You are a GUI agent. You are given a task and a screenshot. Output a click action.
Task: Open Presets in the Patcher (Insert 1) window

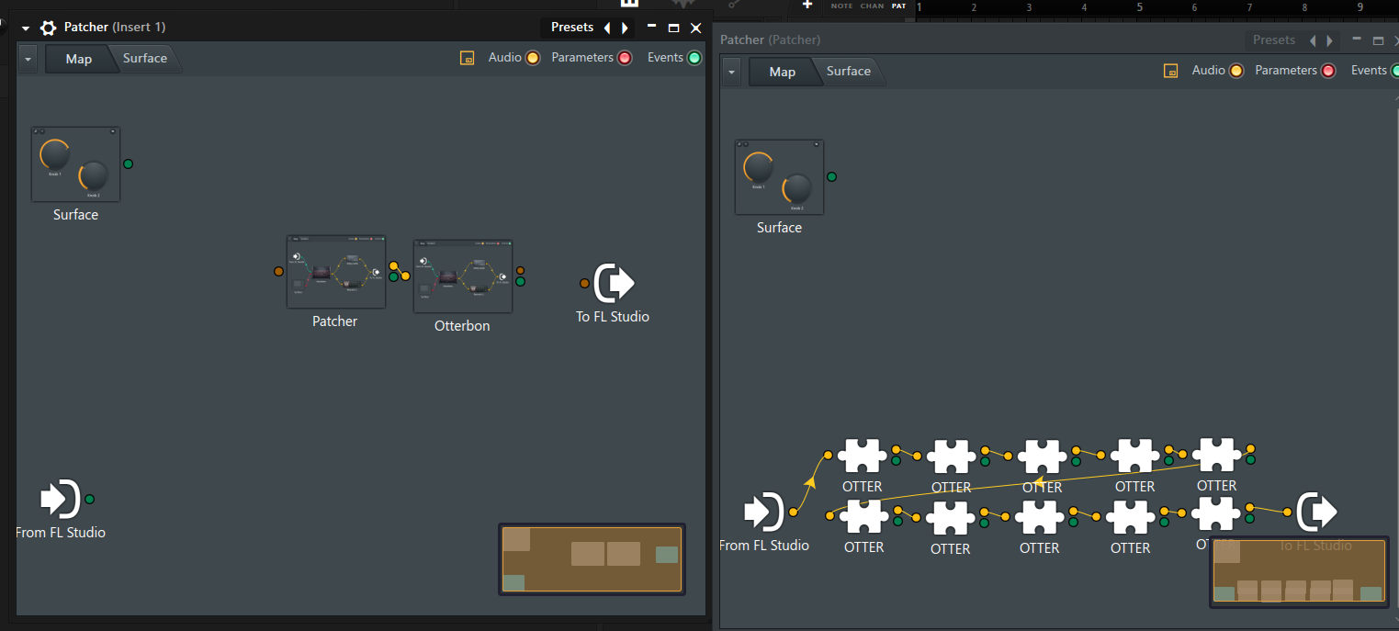click(x=572, y=28)
